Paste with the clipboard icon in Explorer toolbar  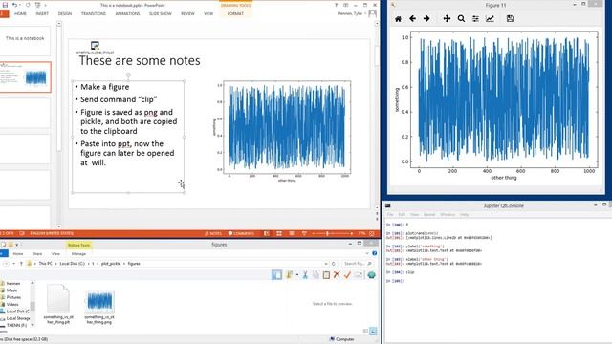click(326, 275)
